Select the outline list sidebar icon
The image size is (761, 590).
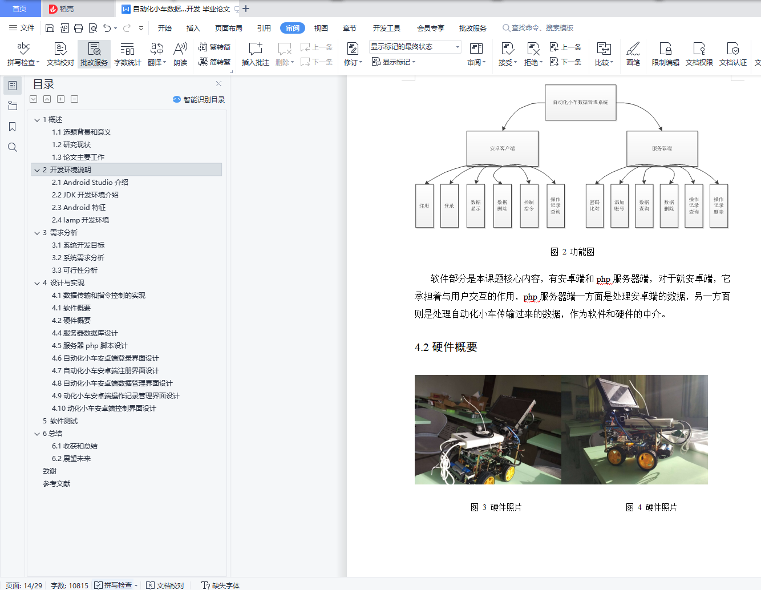coord(13,86)
